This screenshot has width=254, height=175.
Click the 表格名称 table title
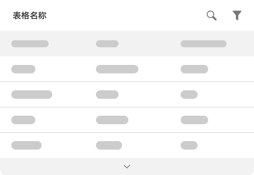(30, 16)
